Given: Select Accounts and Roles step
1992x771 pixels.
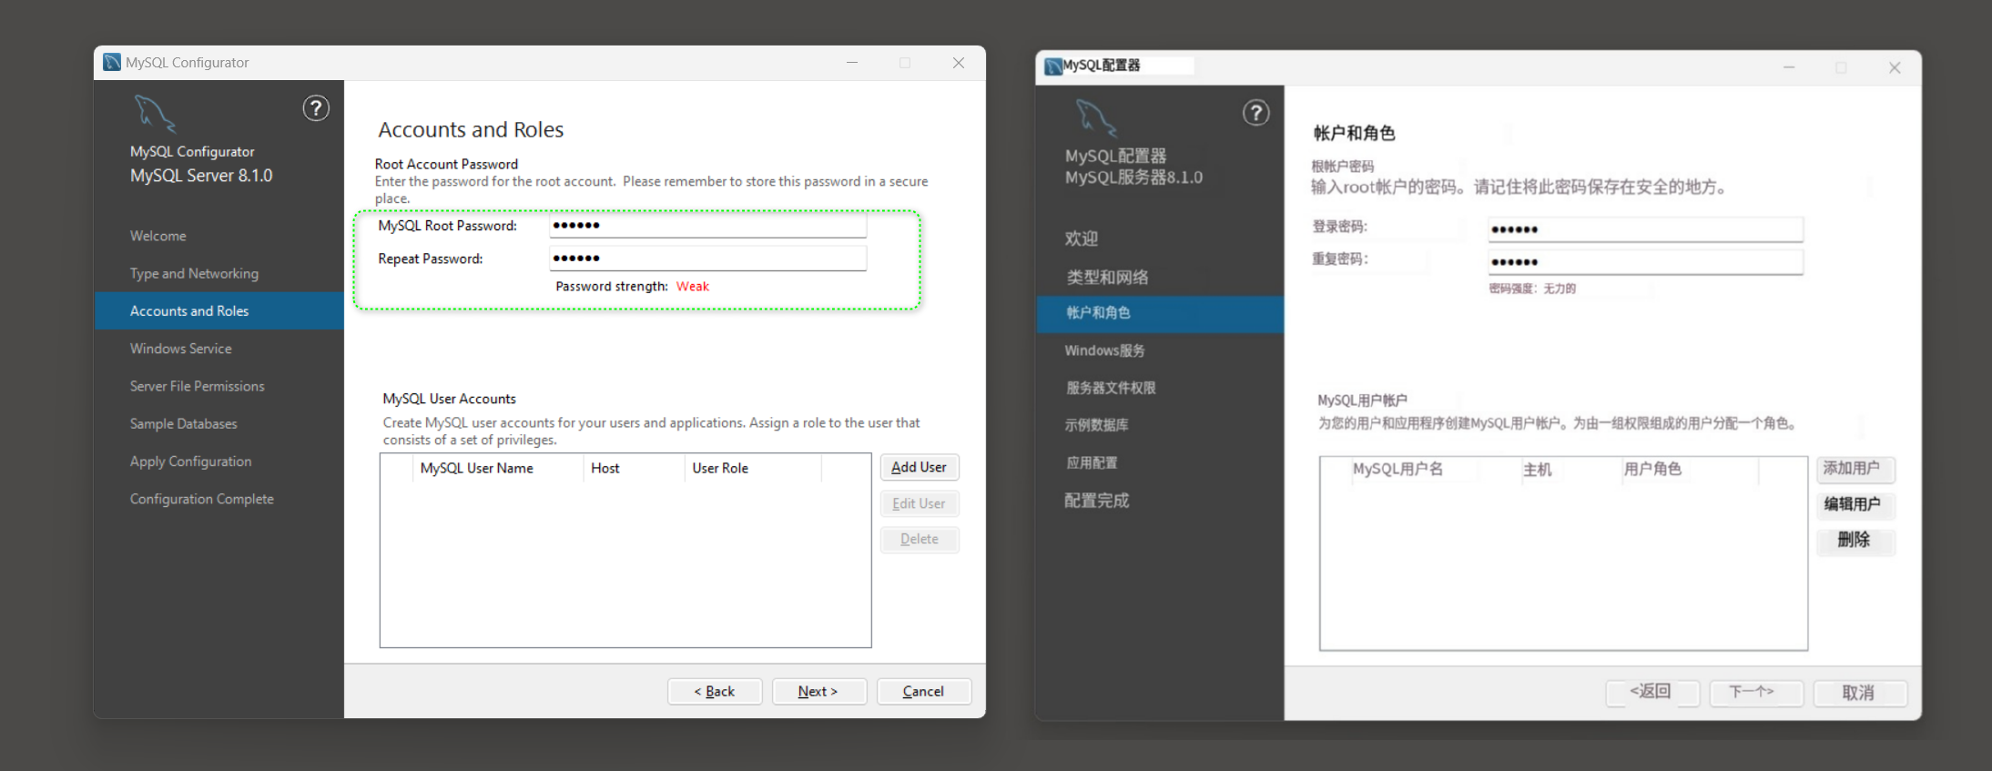Looking at the screenshot, I should 219,310.
